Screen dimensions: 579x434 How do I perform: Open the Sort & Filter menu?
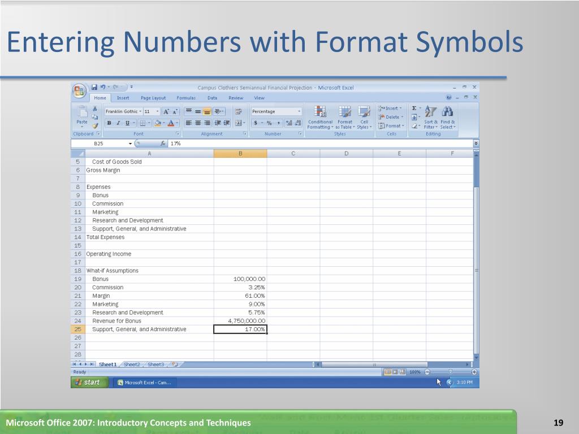430,118
